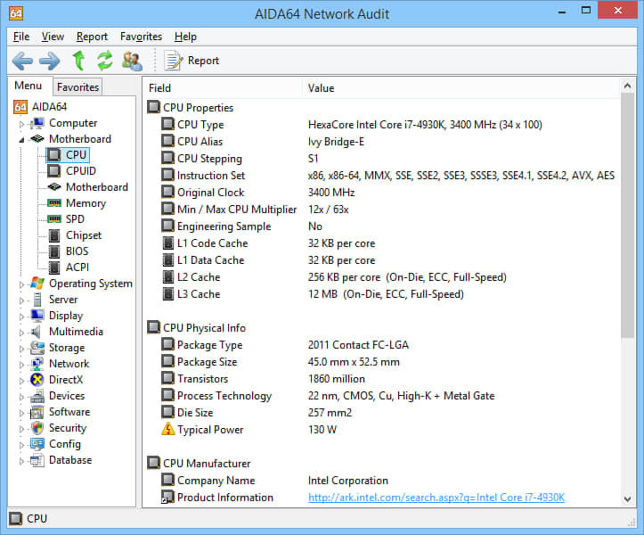Select the Chipset icon
Image resolution: width=644 pixels, height=535 pixels.
click(x=54, y=235)
